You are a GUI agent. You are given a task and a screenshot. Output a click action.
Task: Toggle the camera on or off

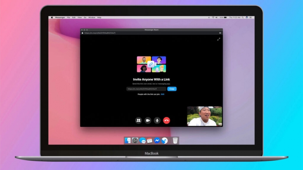click(148, 121)
